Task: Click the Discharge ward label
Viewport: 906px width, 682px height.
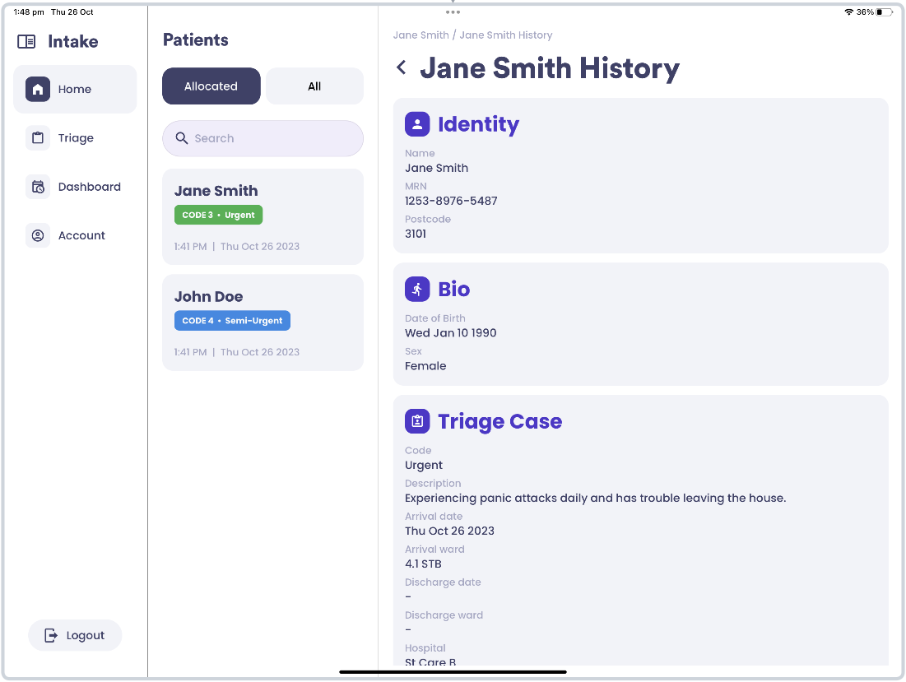Action: pos(444,615)
